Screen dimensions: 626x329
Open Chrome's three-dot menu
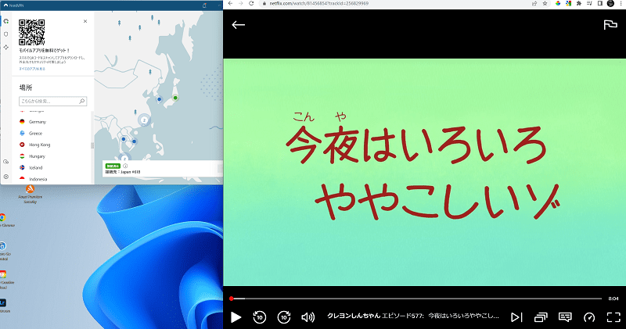[x=621, y=3]
